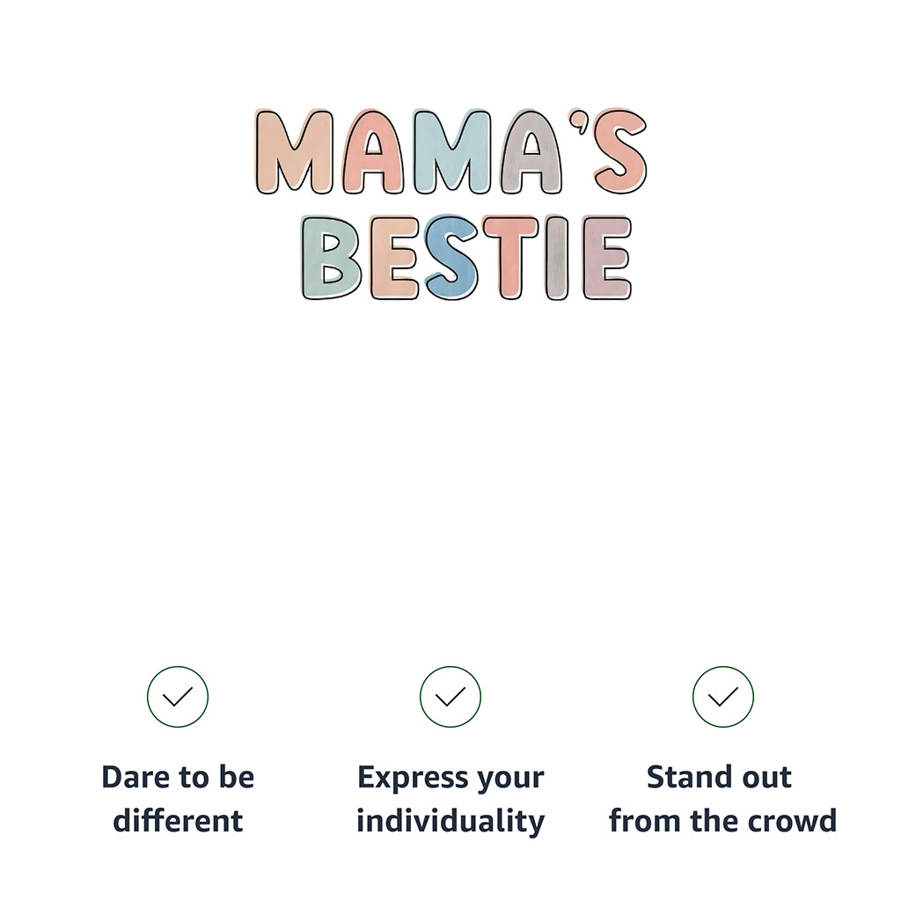Screen dimensions: 901x901
Task: Click the checkmark above Express your individuality
Action: tap(450, 697)
